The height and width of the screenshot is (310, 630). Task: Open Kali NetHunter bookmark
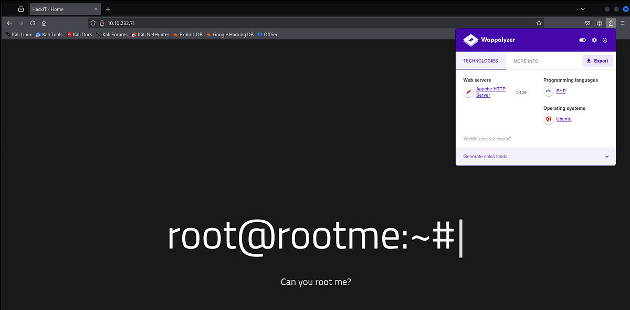[151, 35]
